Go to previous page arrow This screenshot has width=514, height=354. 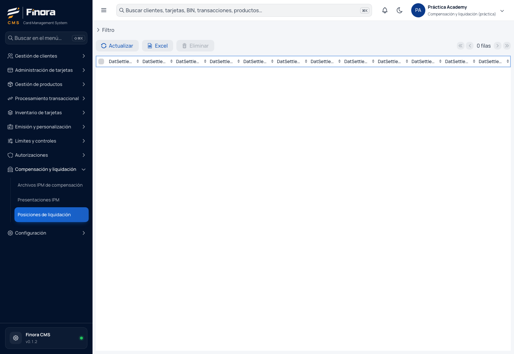(470, 46)
